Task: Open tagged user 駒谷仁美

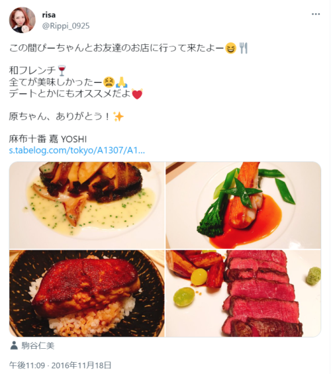Action: point(38,346)
